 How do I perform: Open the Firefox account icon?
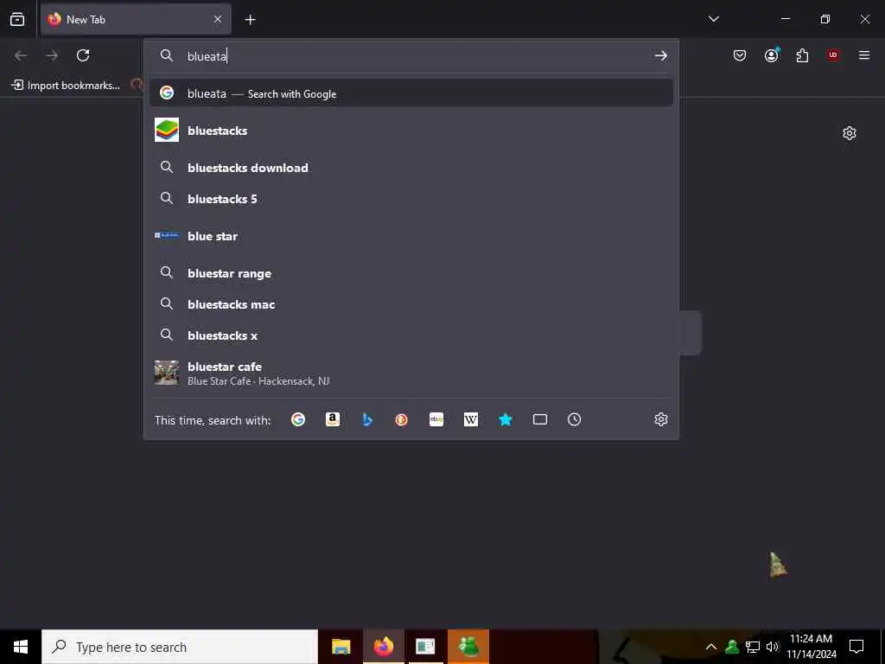coord(771,55)
